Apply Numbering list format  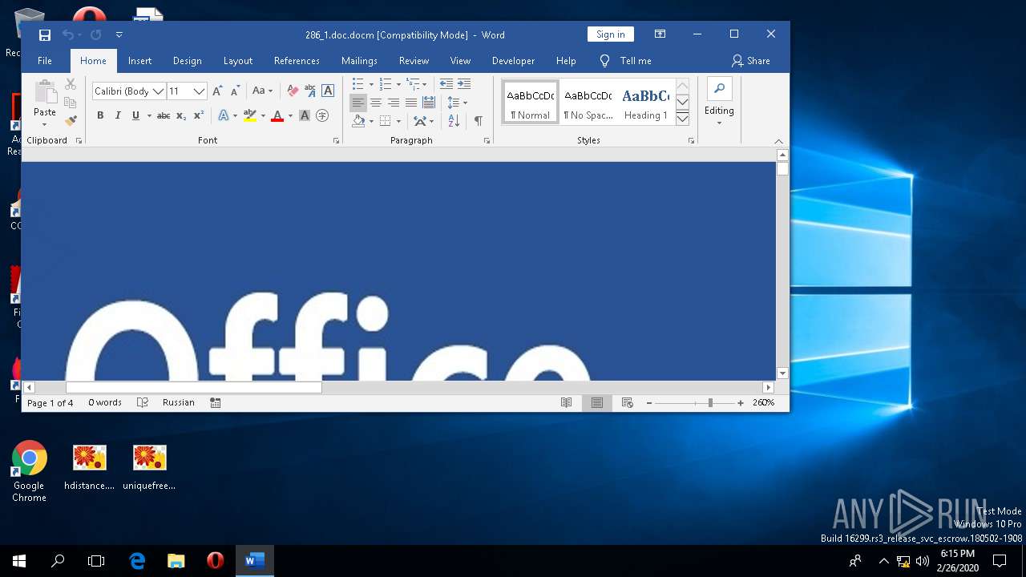pos(386,84)
